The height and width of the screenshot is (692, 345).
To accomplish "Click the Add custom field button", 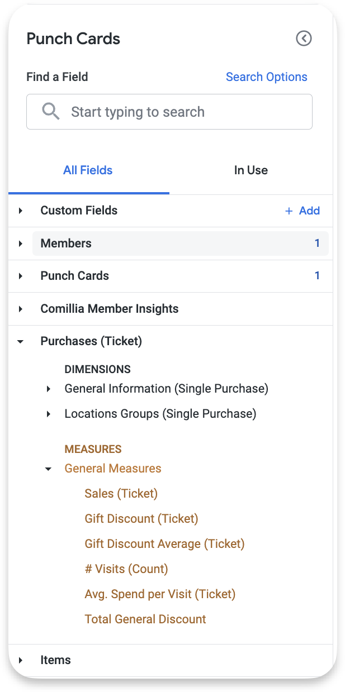I will point(303,211).
